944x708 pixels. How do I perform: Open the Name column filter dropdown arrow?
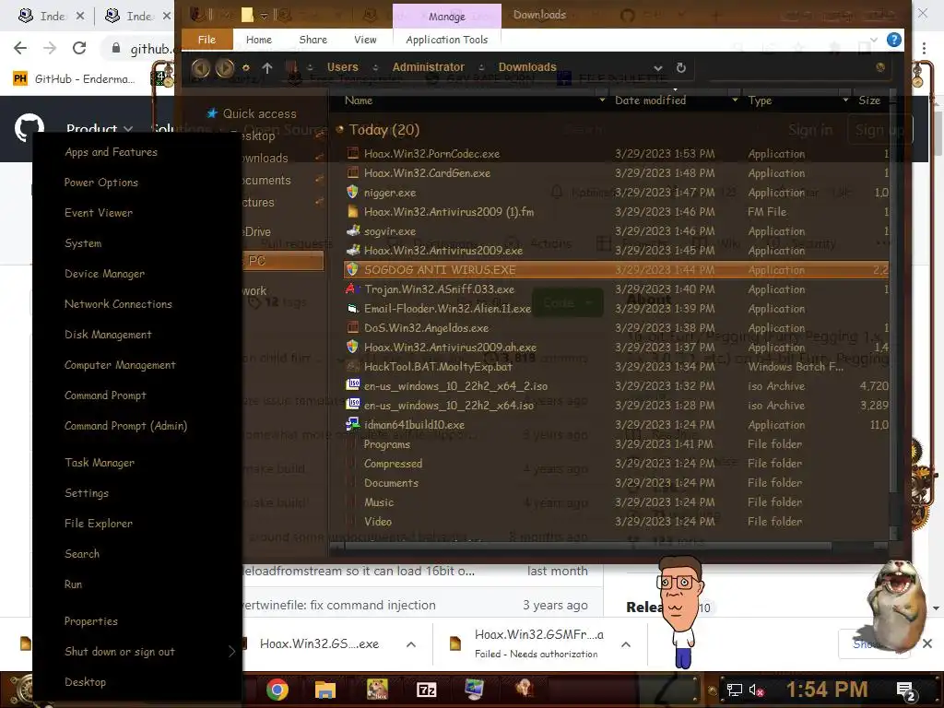pyautogui.click(x=601, y=100)
